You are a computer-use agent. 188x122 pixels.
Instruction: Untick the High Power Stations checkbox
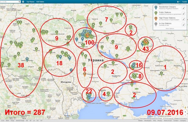tap(183, 19)
